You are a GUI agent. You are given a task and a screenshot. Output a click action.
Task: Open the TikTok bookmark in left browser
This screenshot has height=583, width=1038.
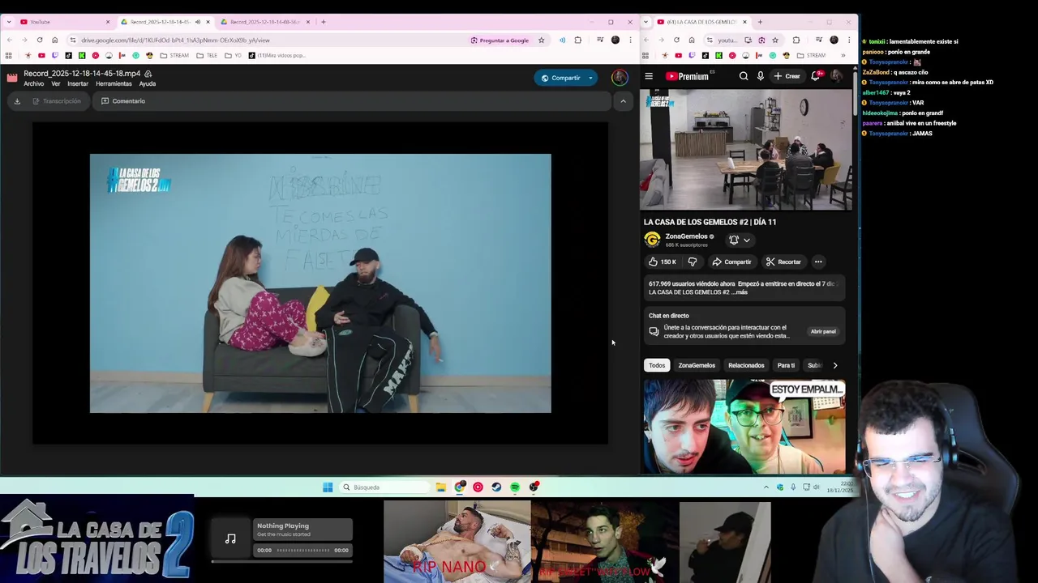coord(68,55)
